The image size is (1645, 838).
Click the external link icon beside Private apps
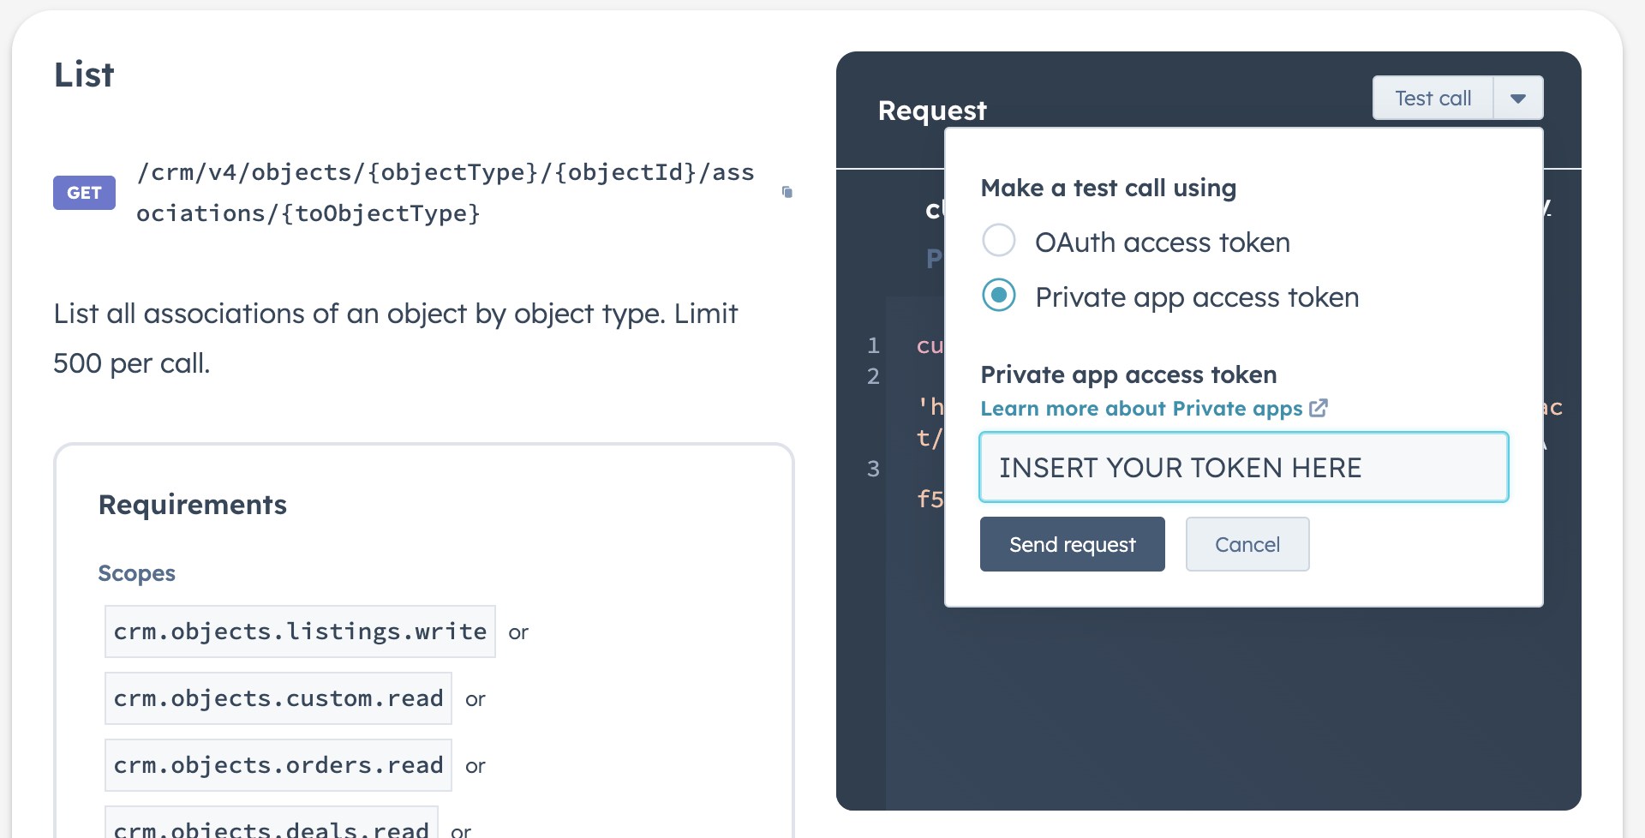tap(1319, 409)
